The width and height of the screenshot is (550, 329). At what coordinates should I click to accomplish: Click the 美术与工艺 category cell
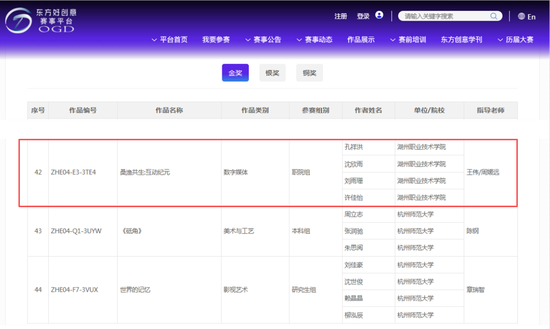click(239, 231)
